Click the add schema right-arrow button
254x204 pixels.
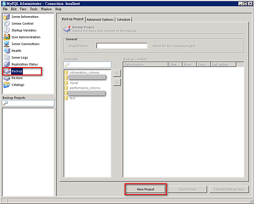[117, 73]
